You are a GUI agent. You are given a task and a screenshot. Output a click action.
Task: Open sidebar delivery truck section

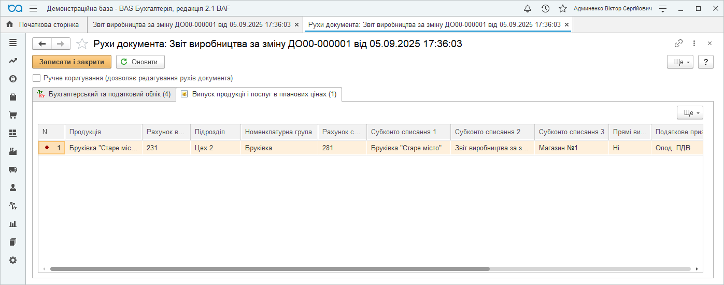coord(13,169)
